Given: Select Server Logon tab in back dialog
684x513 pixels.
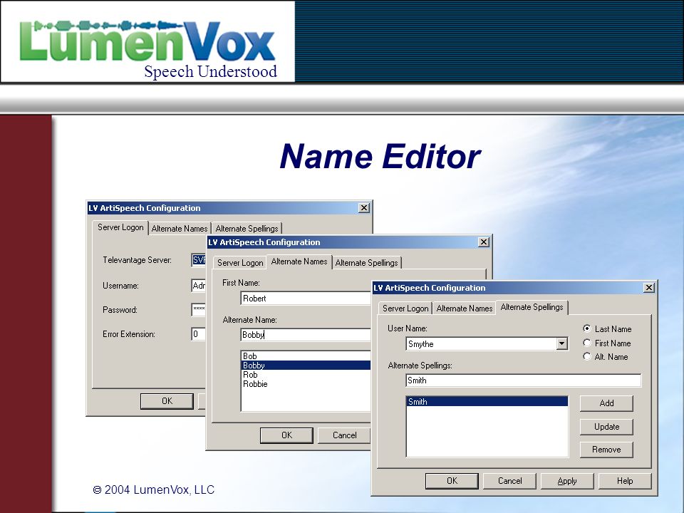Looking at the screenshot, I should [120, 227].
